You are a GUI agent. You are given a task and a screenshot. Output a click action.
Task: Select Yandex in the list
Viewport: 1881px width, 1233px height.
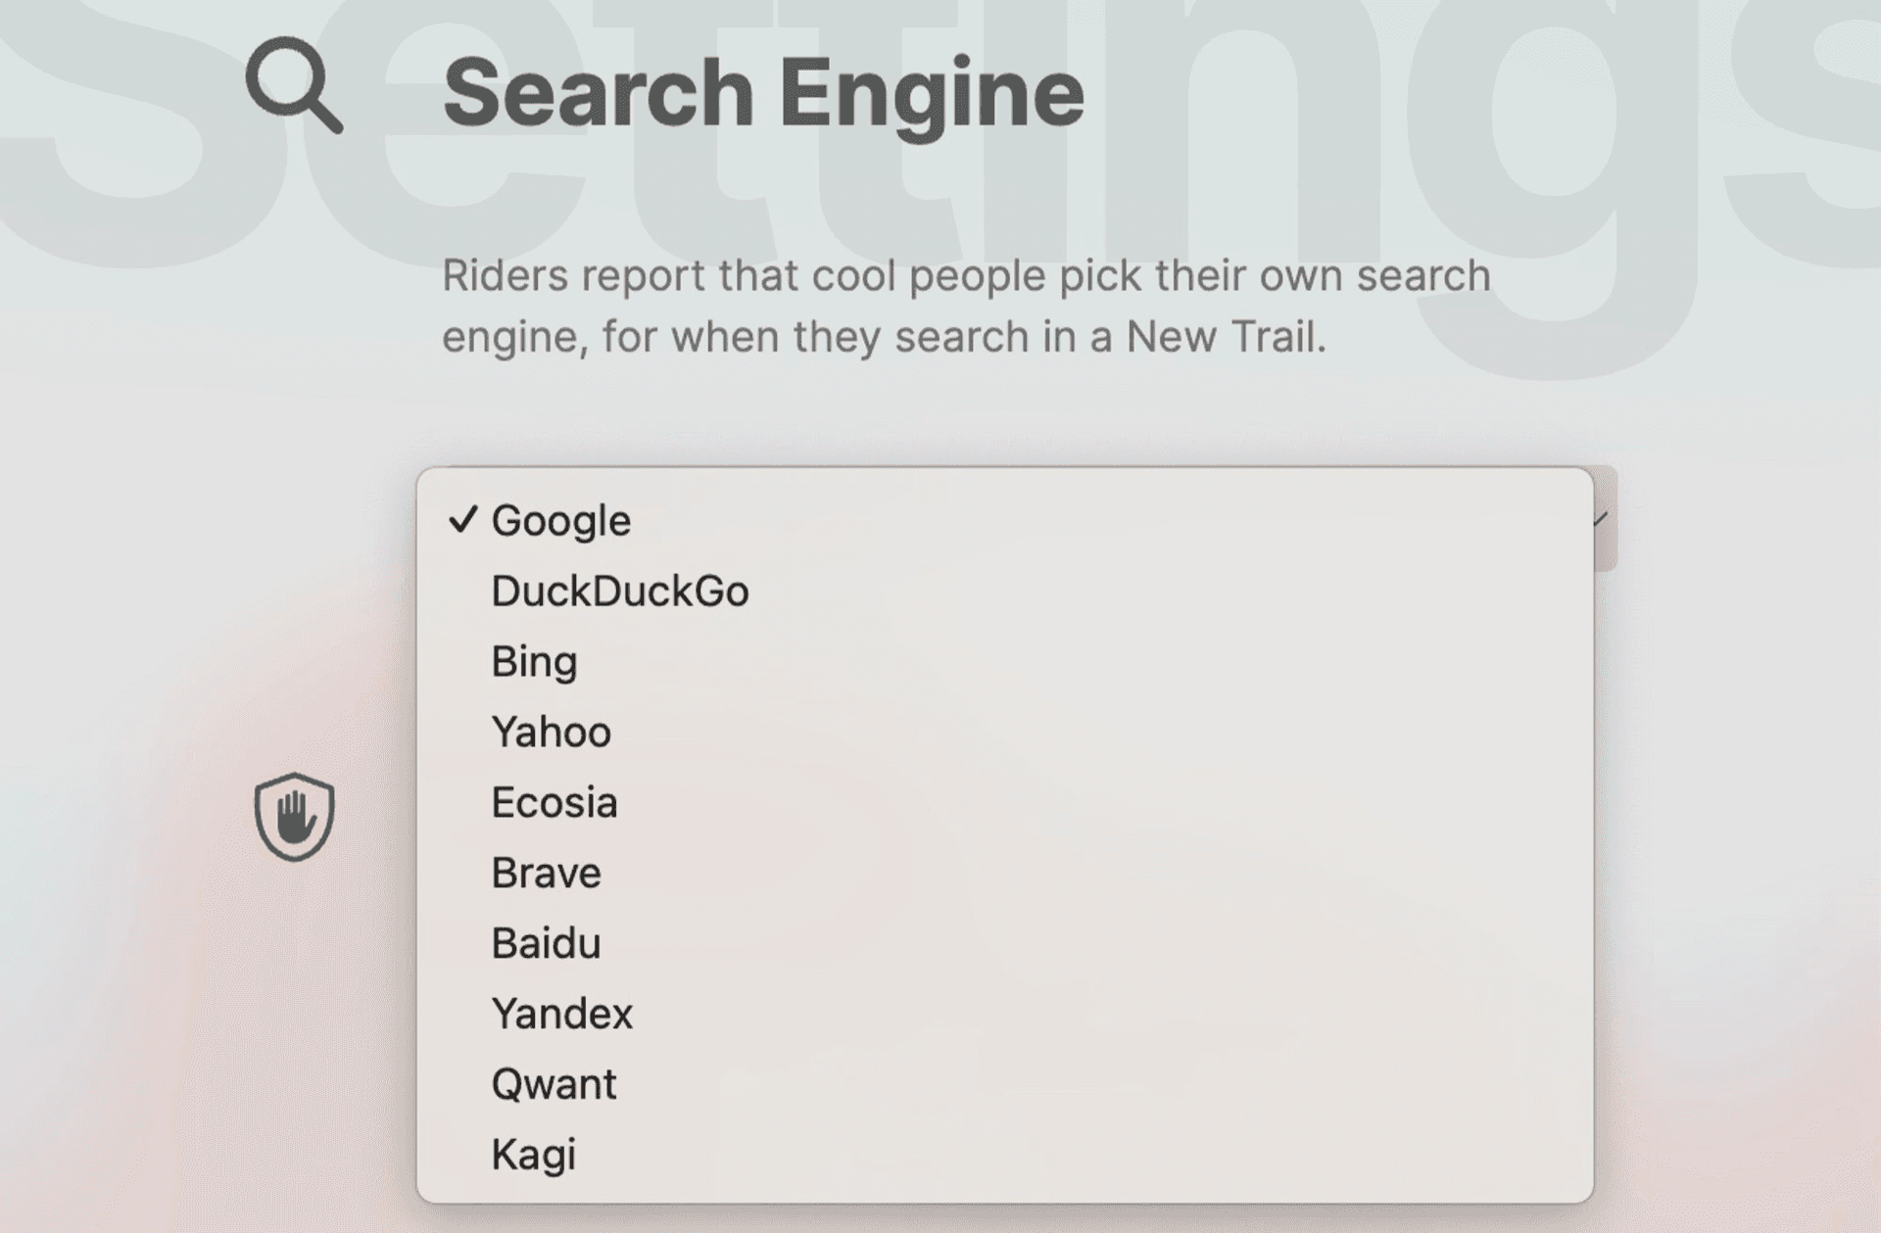[561, 1014]
